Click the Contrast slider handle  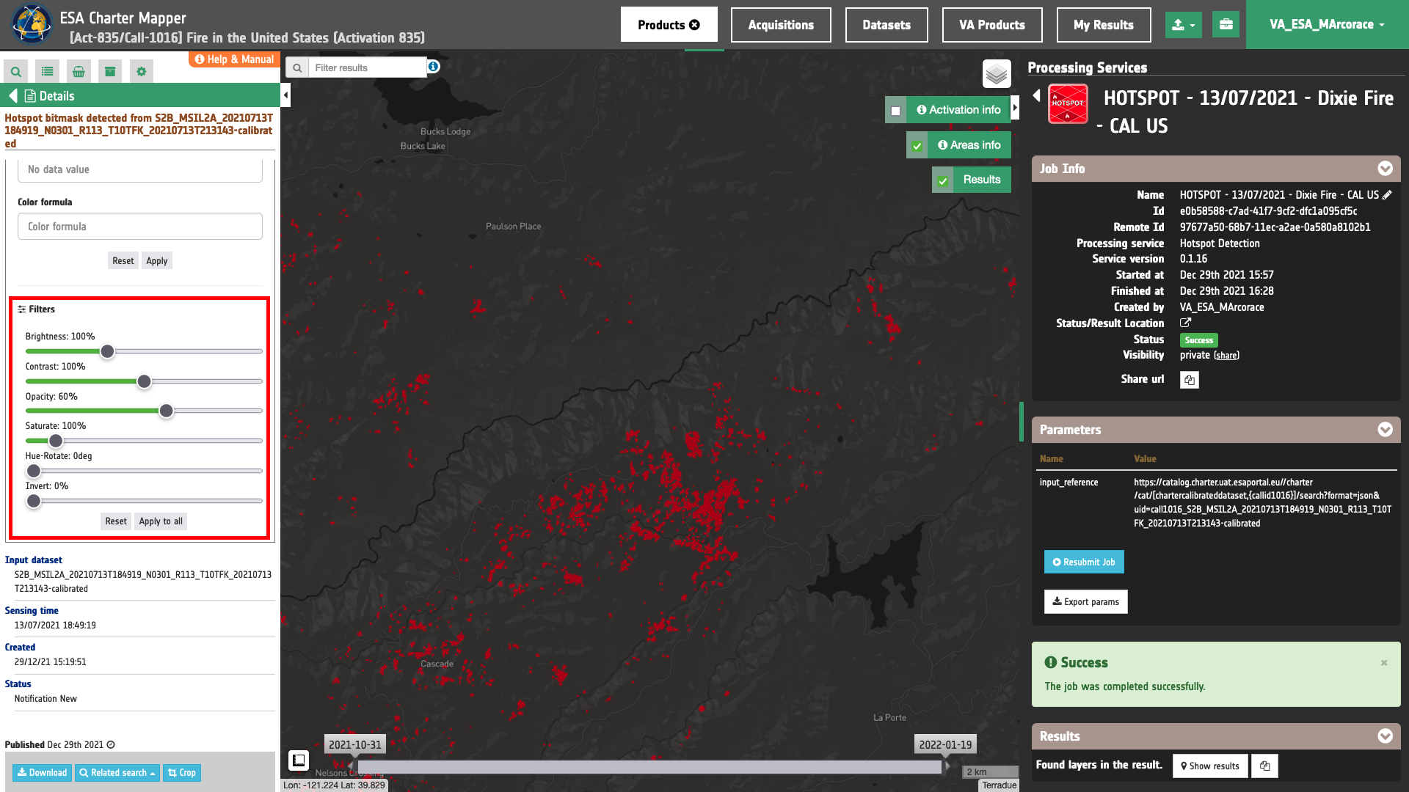pos(144,381)
